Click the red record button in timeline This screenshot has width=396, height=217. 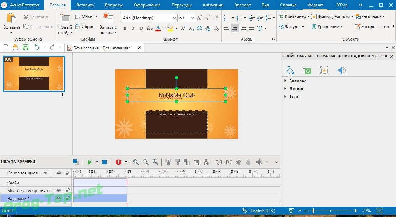point(119,162)
